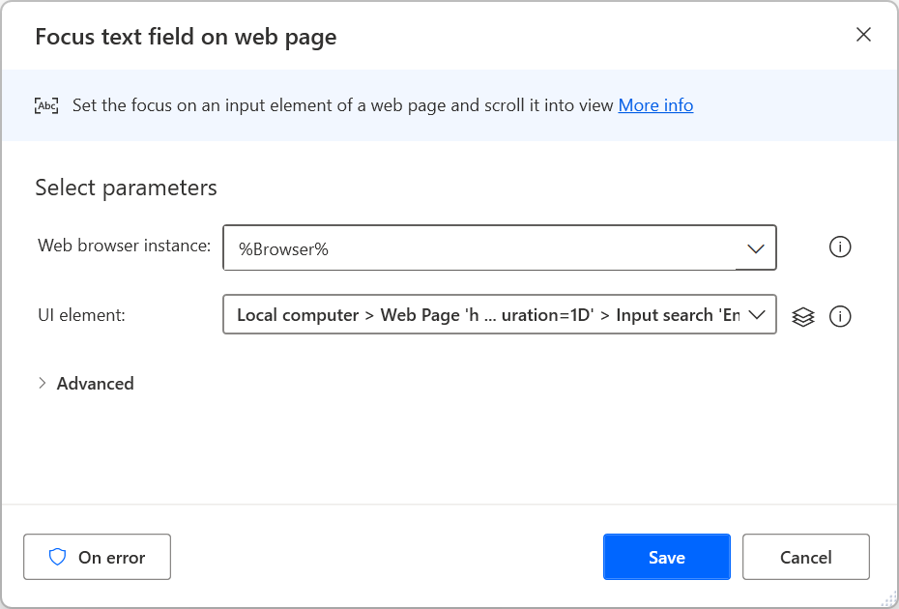The image size is (899, 609).
Task: Close the Focus text field dialog
Action: [864, 36]
